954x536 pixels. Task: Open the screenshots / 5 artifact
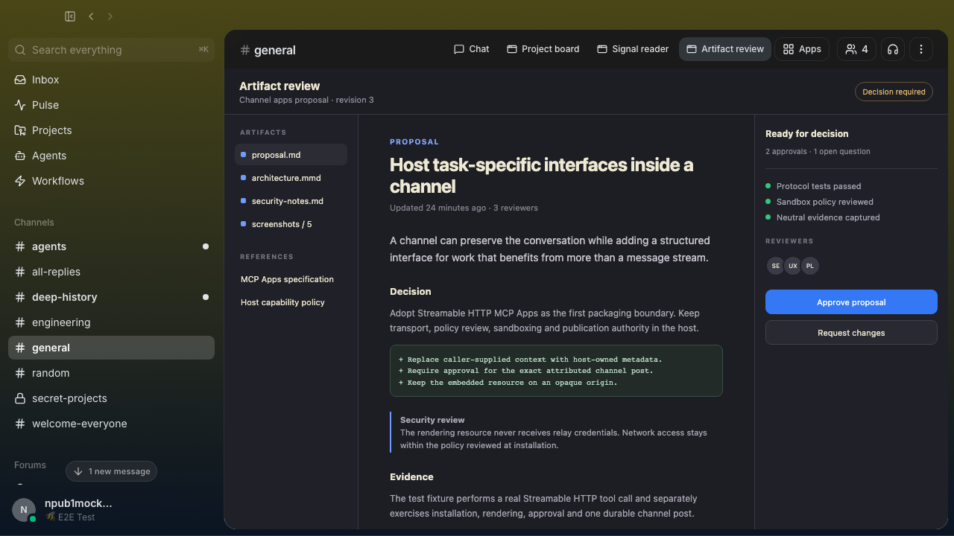[x=291, y=224]
